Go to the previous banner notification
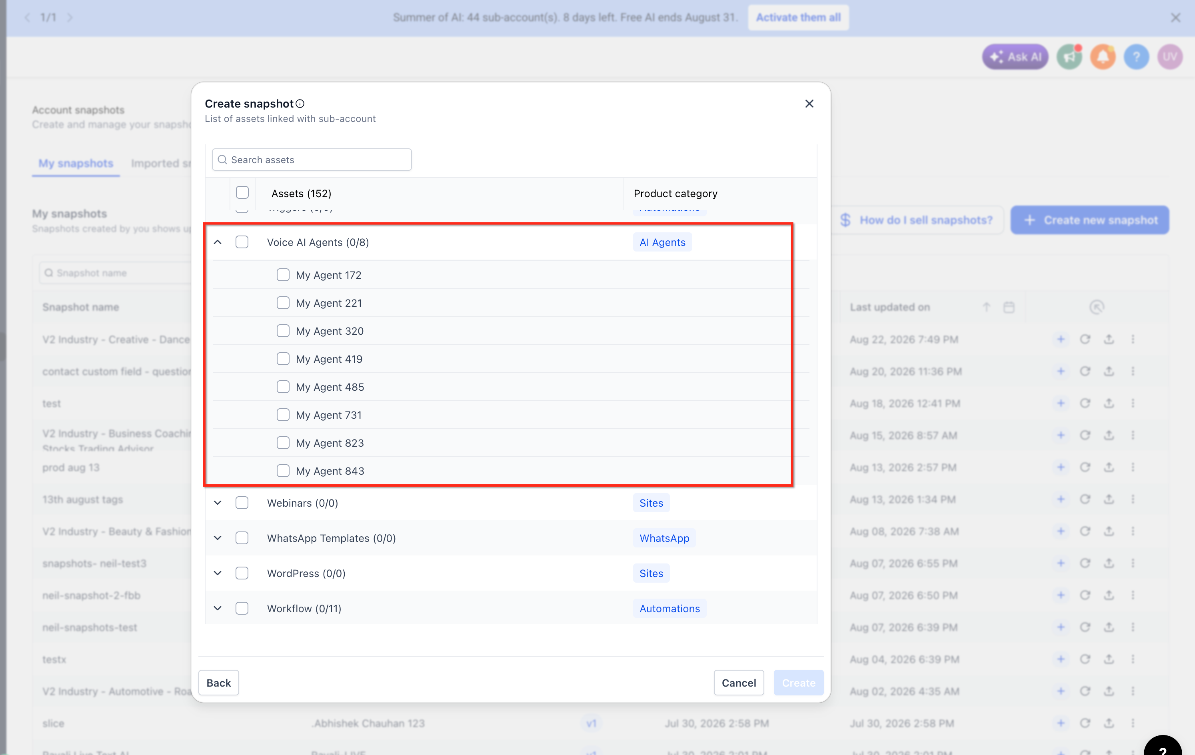The height and width of the screenshot is (755, 1195). [27, 17]
